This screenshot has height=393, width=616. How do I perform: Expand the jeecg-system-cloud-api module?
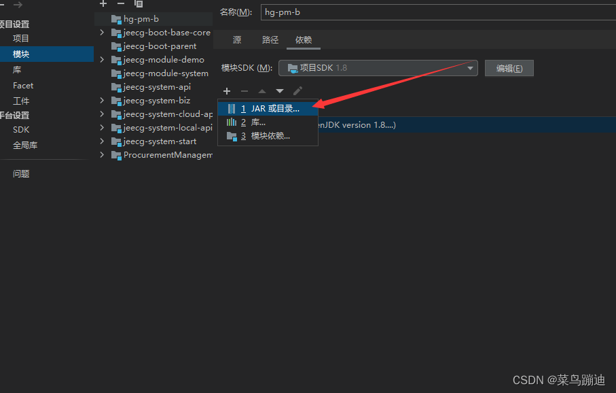(102, 114)
